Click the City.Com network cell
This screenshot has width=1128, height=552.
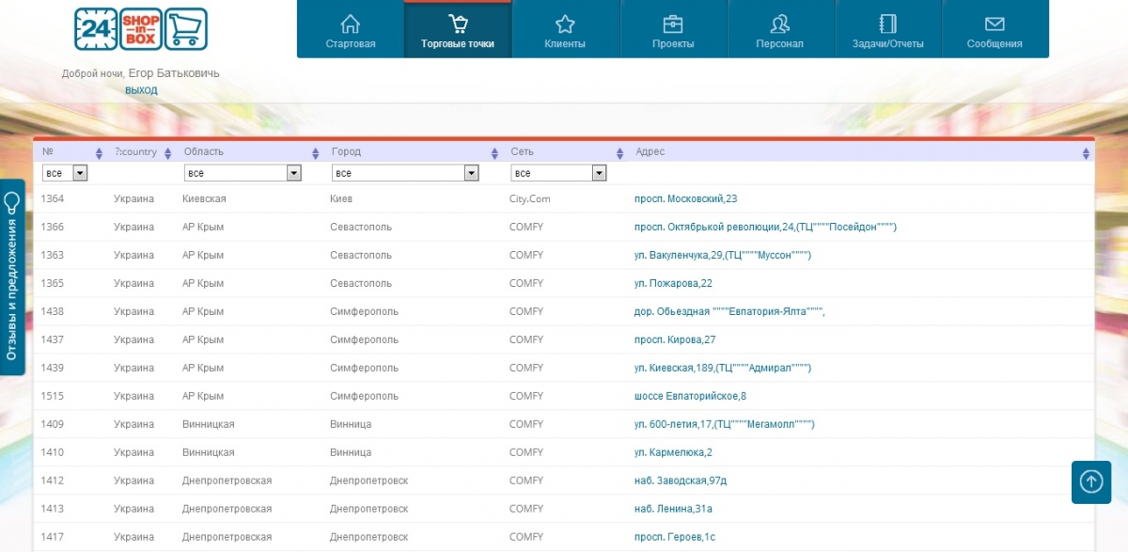click(530, 199)
